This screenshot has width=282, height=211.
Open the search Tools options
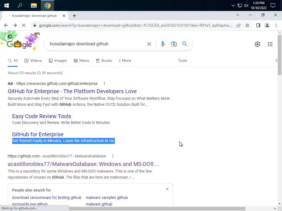click(x=182, y=61)
